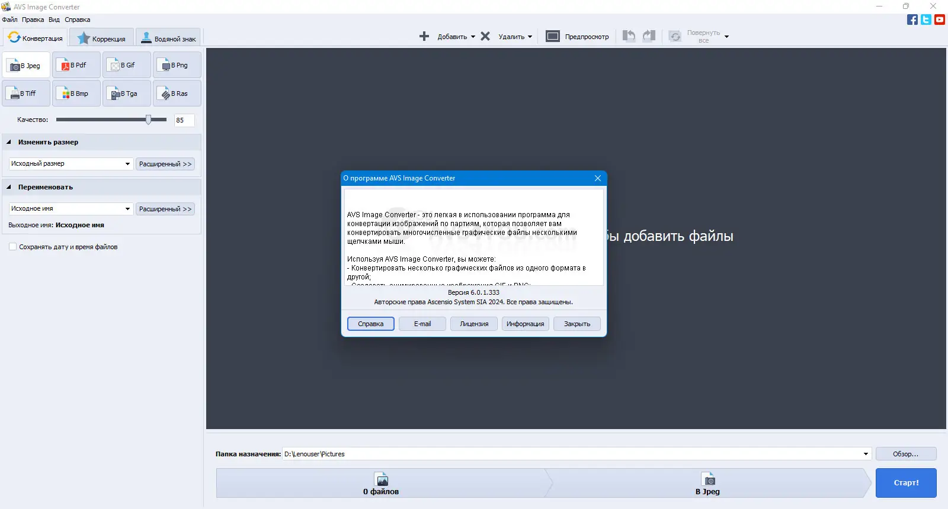This screenshot has width=948, height=509.
Task: Open the Предпросмотр preview view
Action: (577, 36)
